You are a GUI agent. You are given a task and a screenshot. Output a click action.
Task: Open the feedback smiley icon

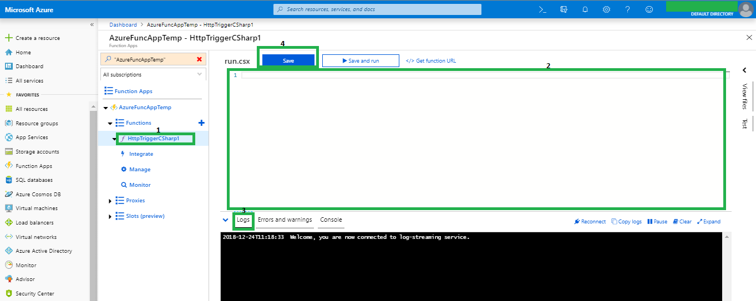(x=649, y=9)
